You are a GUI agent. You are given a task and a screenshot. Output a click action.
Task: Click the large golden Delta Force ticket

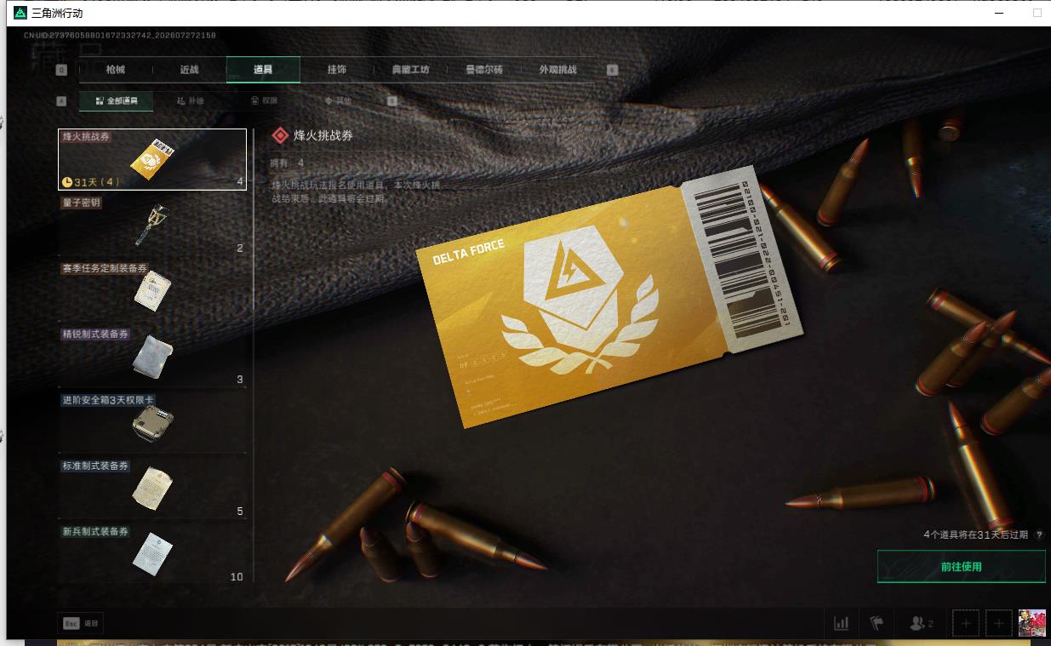(608, 296)
